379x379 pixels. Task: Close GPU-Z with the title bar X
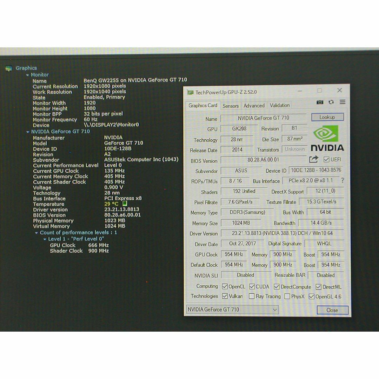click(x=339, y=90)
